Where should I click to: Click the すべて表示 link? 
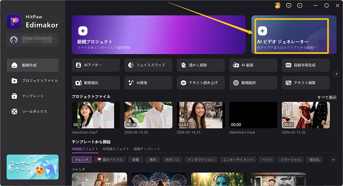pyautogui.click(x=327, y=97)
